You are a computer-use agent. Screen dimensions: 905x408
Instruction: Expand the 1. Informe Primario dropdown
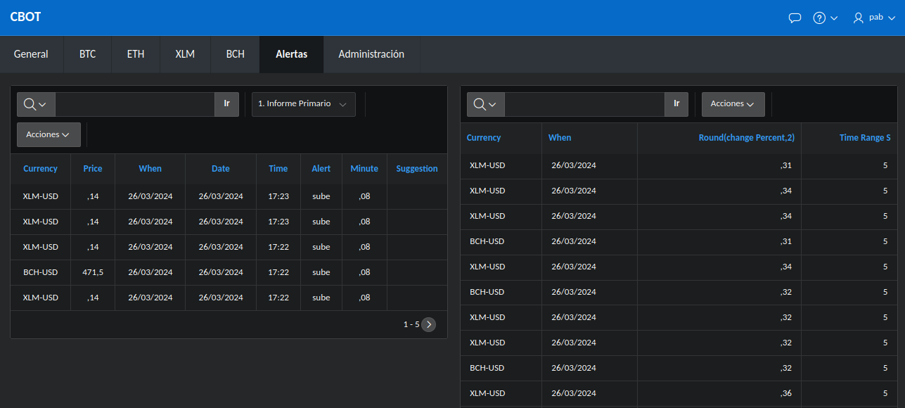click(x=303, y=104)
